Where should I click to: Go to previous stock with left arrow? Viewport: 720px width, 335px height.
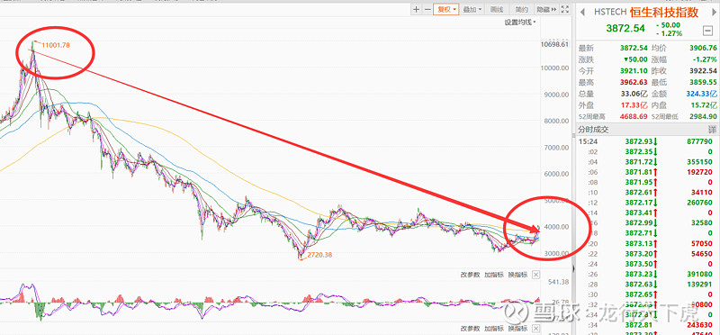click(x=582, y=12)
